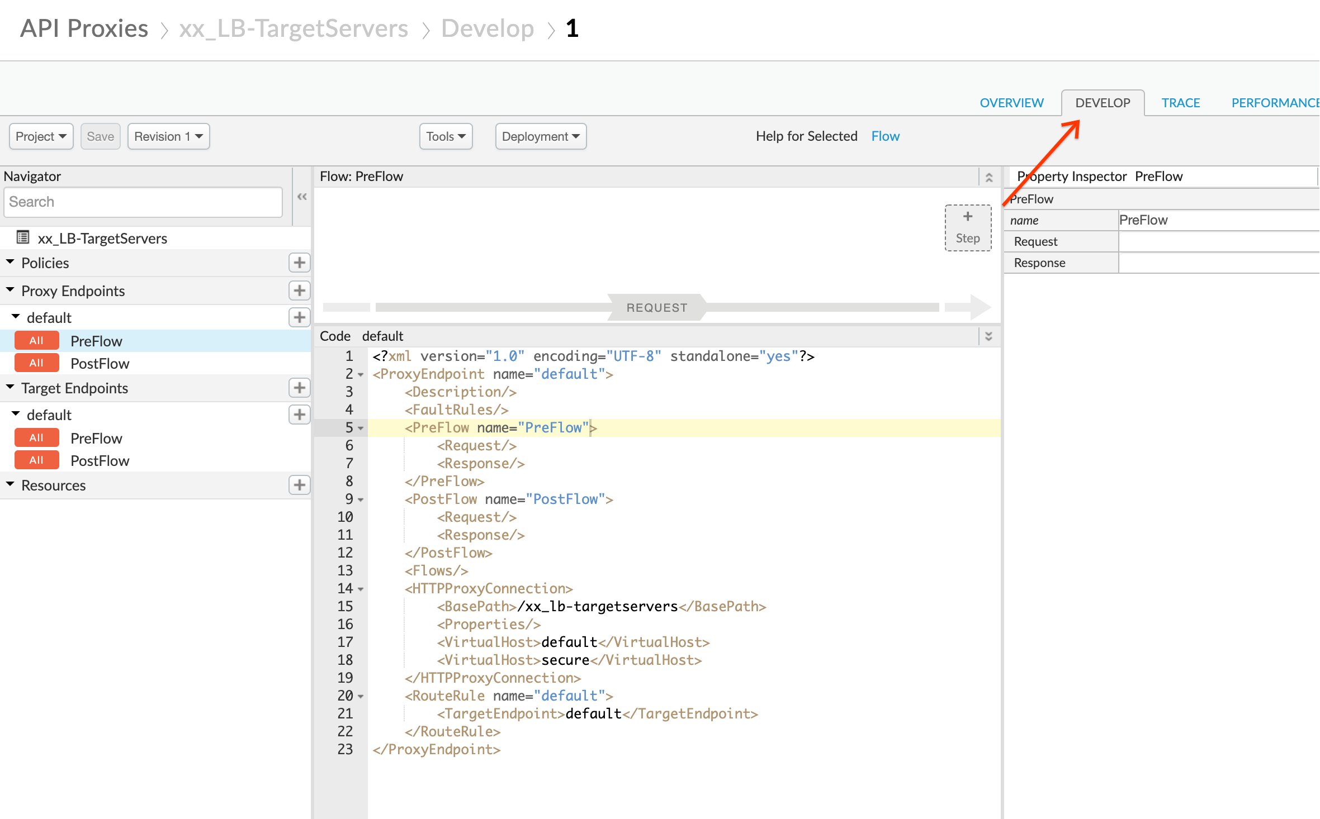Collapse target endpoint default node

[x=16, y=414]
